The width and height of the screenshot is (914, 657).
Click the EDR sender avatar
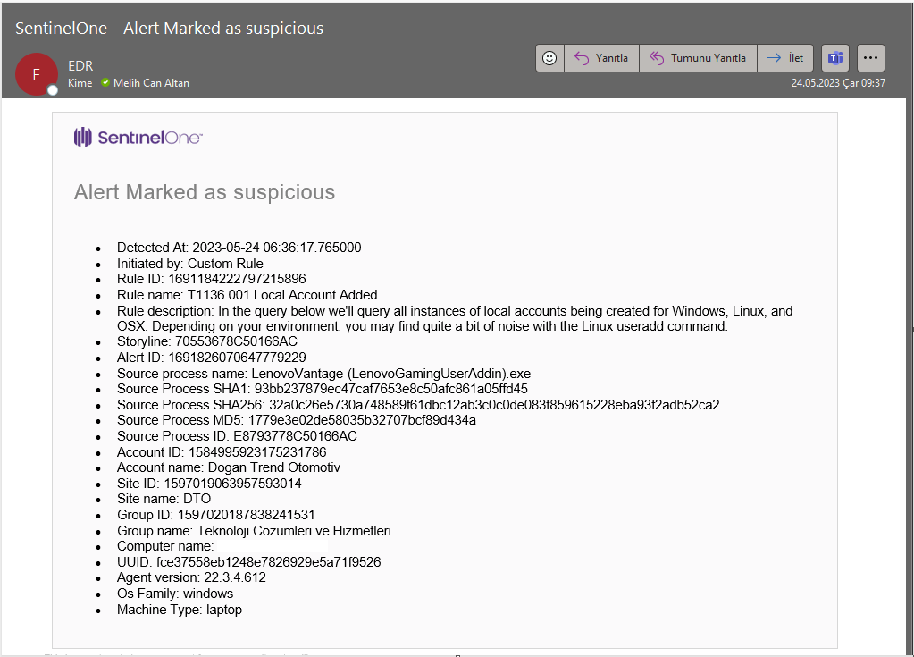[x=36, y=74]
